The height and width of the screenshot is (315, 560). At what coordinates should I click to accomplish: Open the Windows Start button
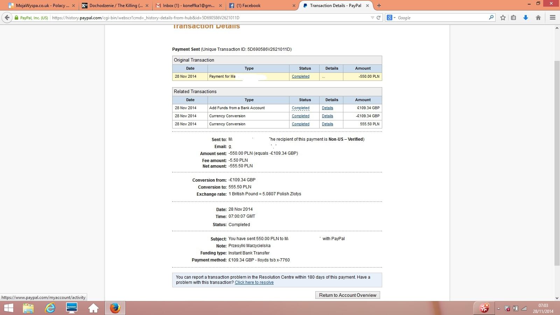coord(8,308)
